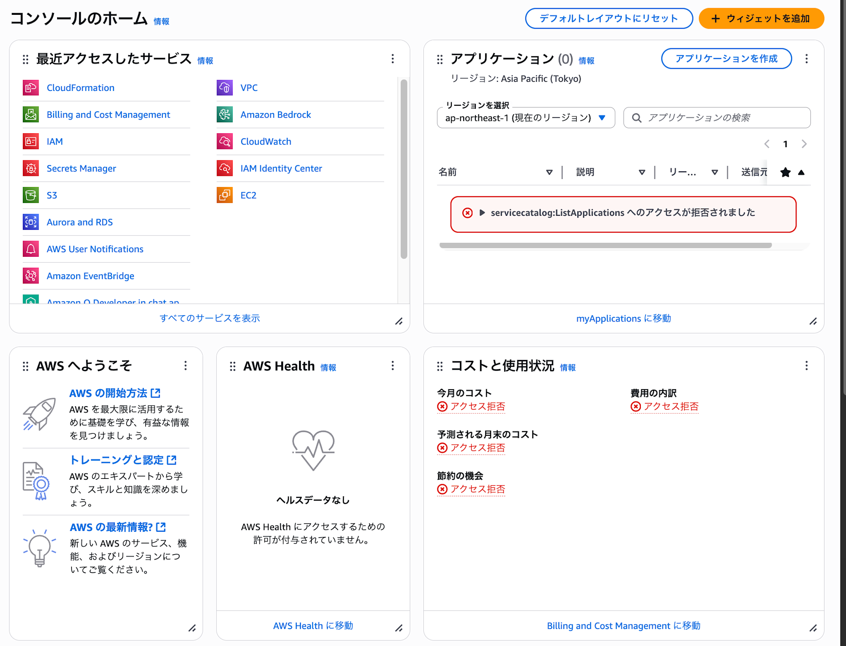Sort by 説明 column arrow
The height and width of the screenshot is (646, 846).
[642, 172]
